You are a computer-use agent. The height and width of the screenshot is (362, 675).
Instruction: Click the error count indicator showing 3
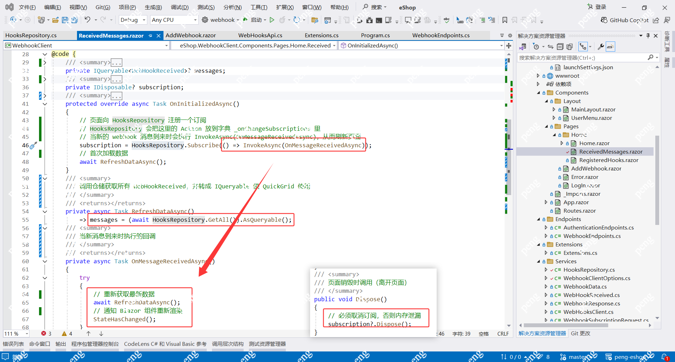46,334
